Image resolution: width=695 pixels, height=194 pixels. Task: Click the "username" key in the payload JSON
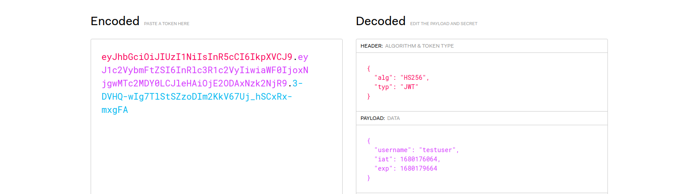pyautogui.click(x=393, y=150)
